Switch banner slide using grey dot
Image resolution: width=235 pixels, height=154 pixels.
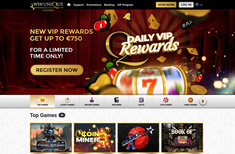click(x=231, y=93)
